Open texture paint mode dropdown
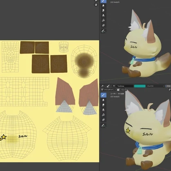The image size is (171, 171). 109,90
